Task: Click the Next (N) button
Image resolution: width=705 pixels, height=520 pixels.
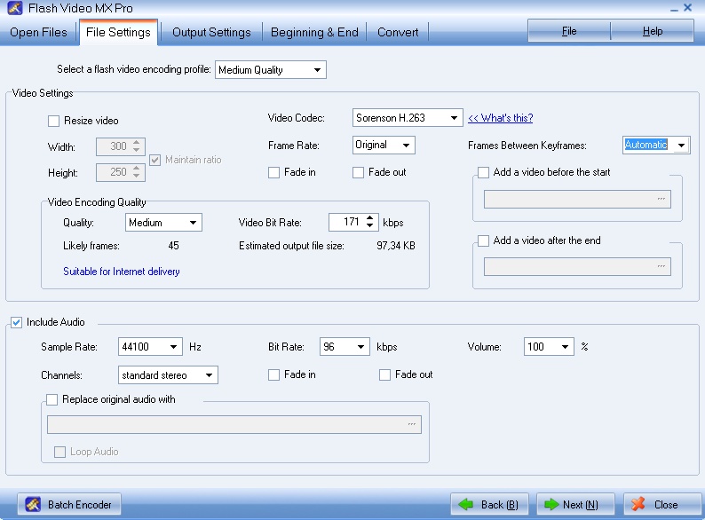Action: 575,504
